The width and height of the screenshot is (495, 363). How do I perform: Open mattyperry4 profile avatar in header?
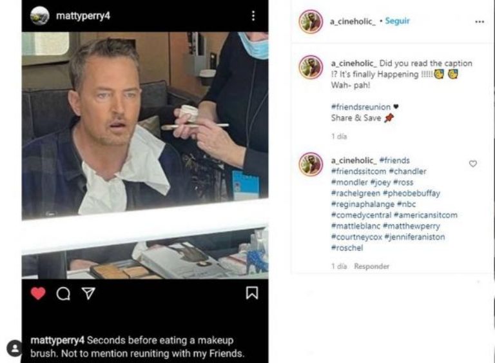40,15
